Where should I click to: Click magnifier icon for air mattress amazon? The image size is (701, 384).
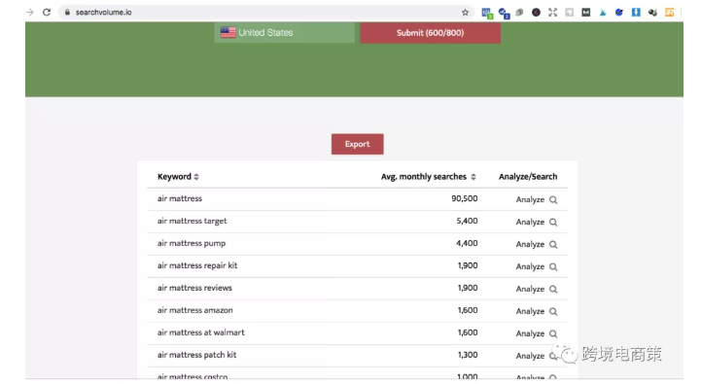(x=553, y=312)
